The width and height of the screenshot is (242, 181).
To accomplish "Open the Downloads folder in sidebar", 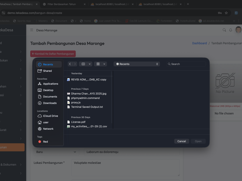I will click(x=50, y=103).
